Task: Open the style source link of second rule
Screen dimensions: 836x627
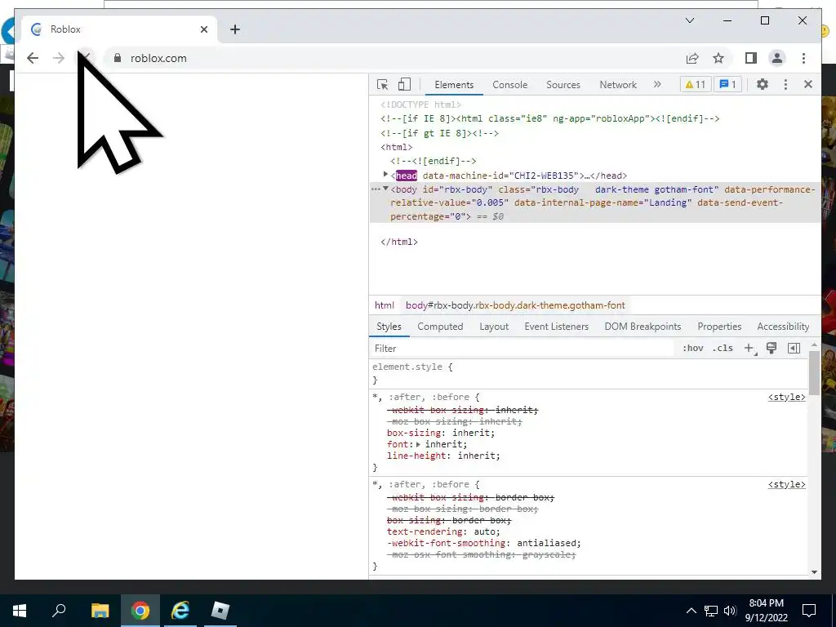Action: click(x=786, y=485)
